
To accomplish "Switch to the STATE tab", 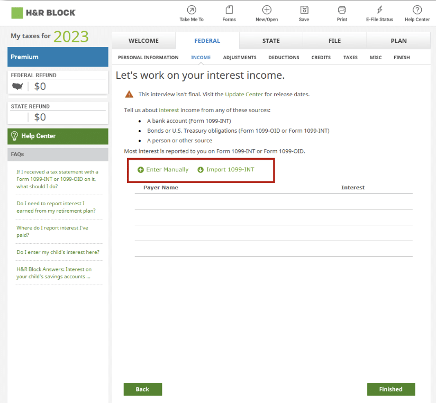I will [271, 40].
